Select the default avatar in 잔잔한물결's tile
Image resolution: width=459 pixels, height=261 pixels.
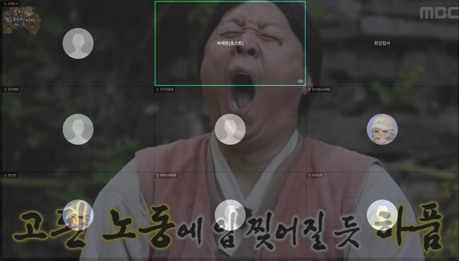point(230,129)
